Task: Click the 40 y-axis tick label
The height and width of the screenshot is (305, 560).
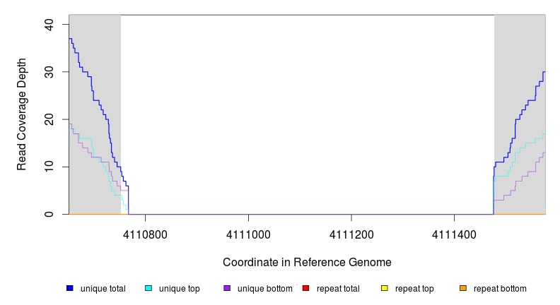Action: click(x=49, y=24)
